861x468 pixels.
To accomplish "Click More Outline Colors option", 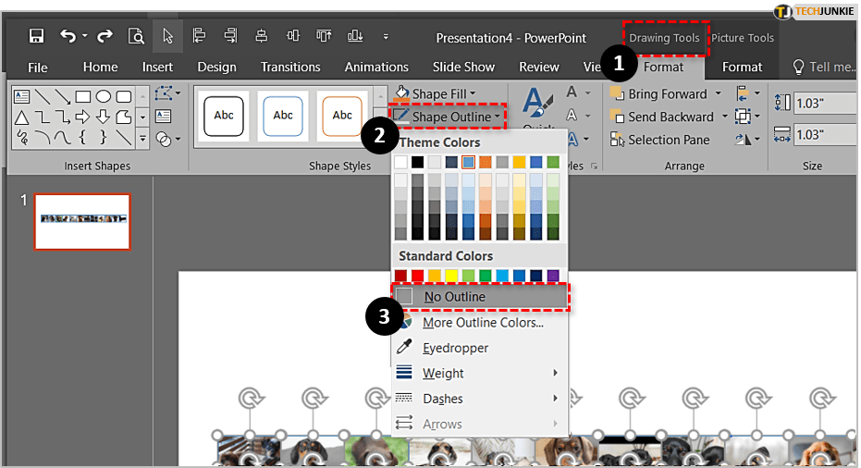I will coord(482,323).
